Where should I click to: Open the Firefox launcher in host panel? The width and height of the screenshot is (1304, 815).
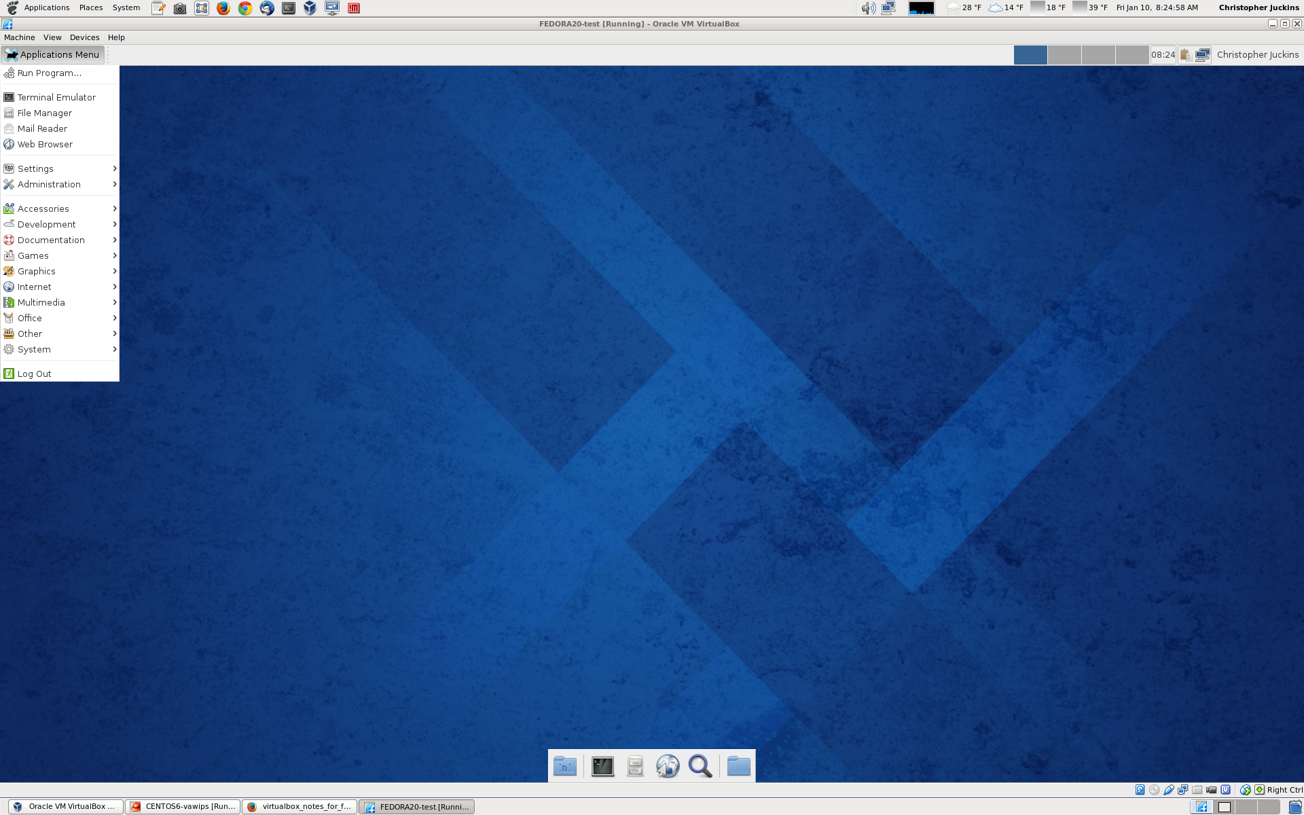tap(223, 8)
